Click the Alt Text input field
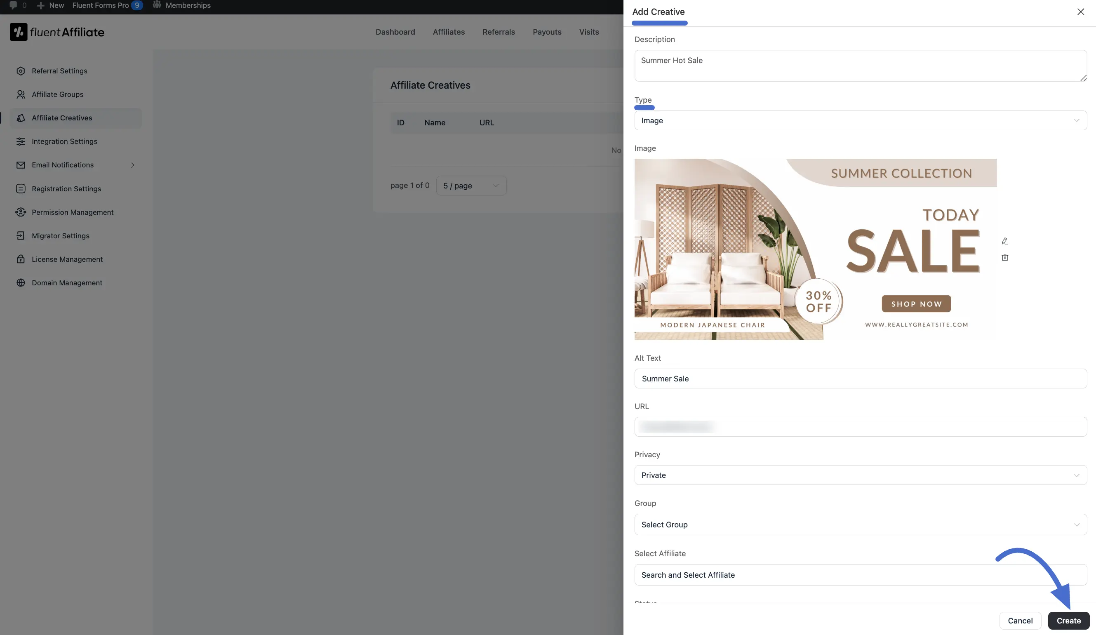The image size is (1096, 635). tap(860, 379)
